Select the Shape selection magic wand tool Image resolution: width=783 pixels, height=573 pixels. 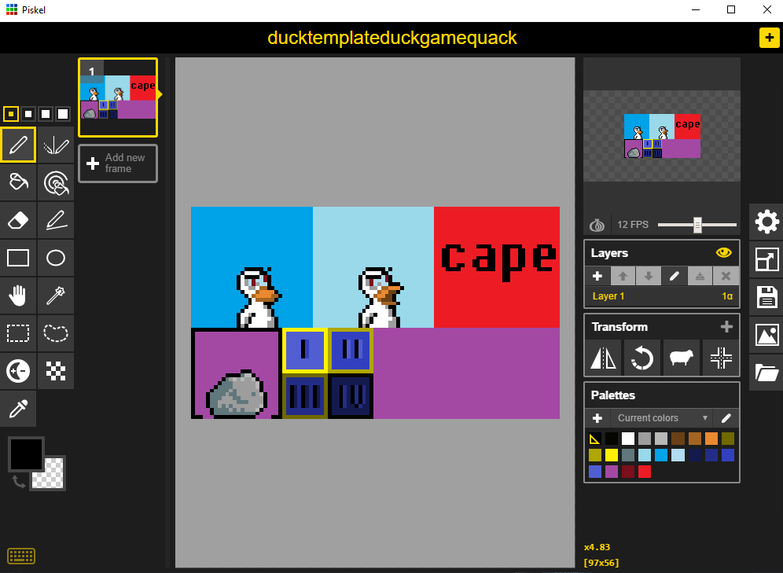click(x=56, y=296)
